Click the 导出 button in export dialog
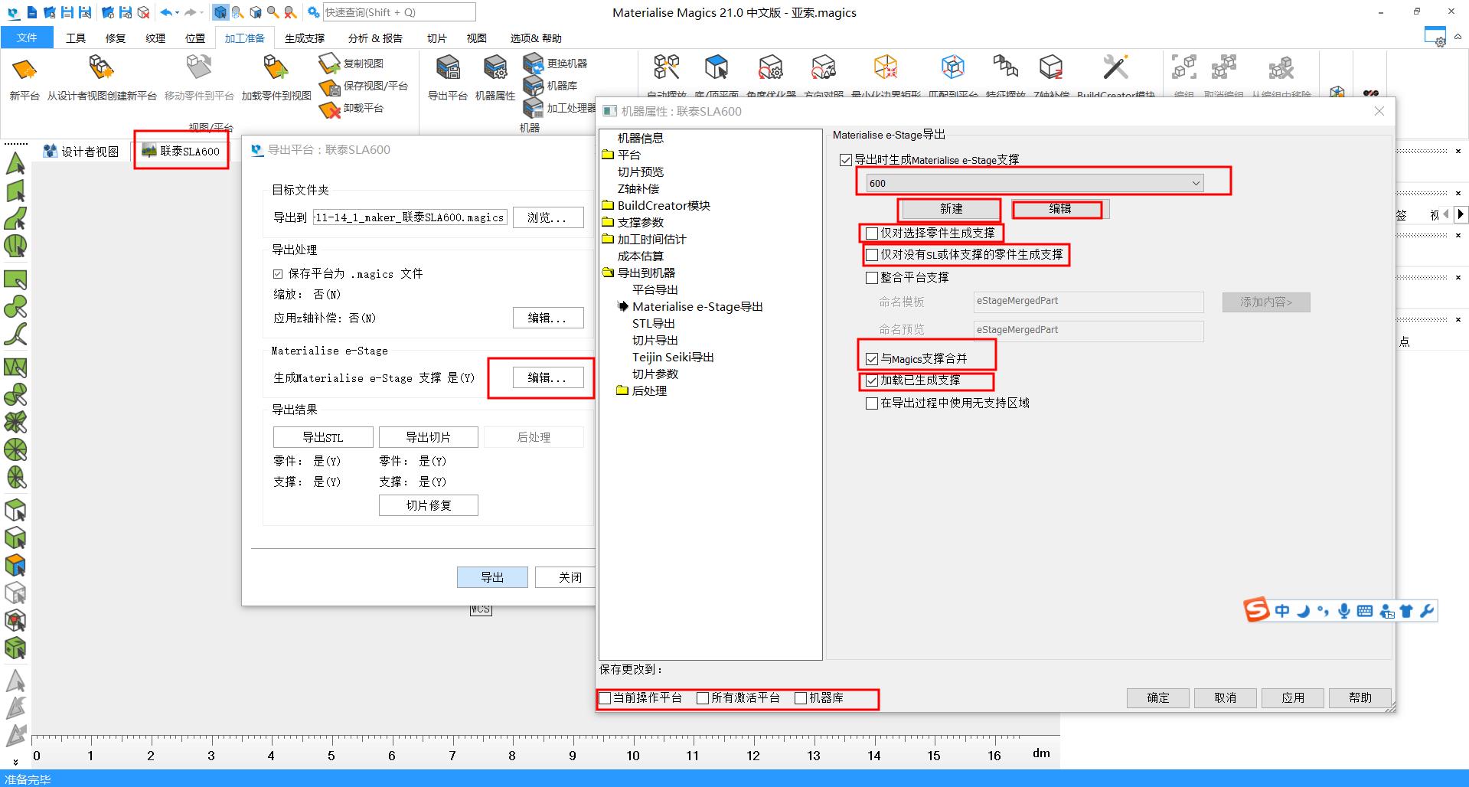Screen dimensions: 1469x787 click(491, 577)
